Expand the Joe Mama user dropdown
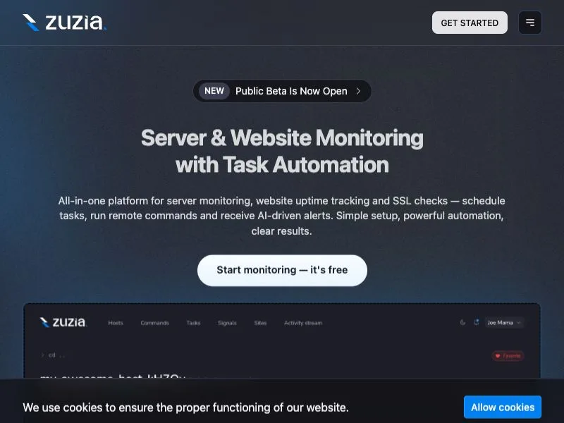 504,323
